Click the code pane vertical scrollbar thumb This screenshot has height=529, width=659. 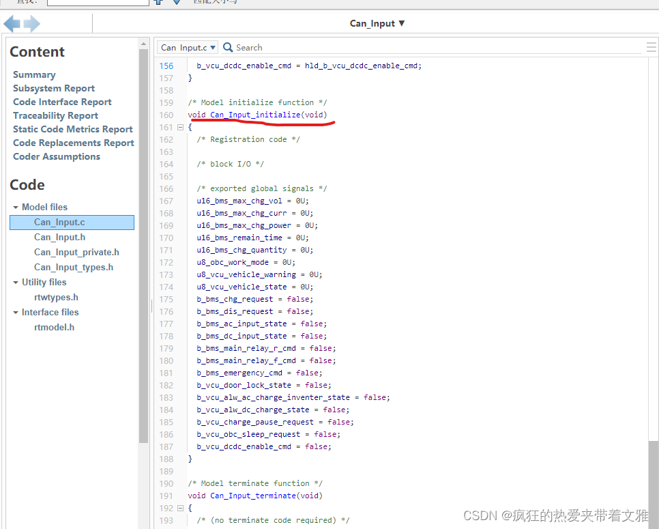click(x=653, y=483)
